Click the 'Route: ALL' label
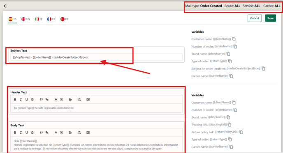 (232, 6)
